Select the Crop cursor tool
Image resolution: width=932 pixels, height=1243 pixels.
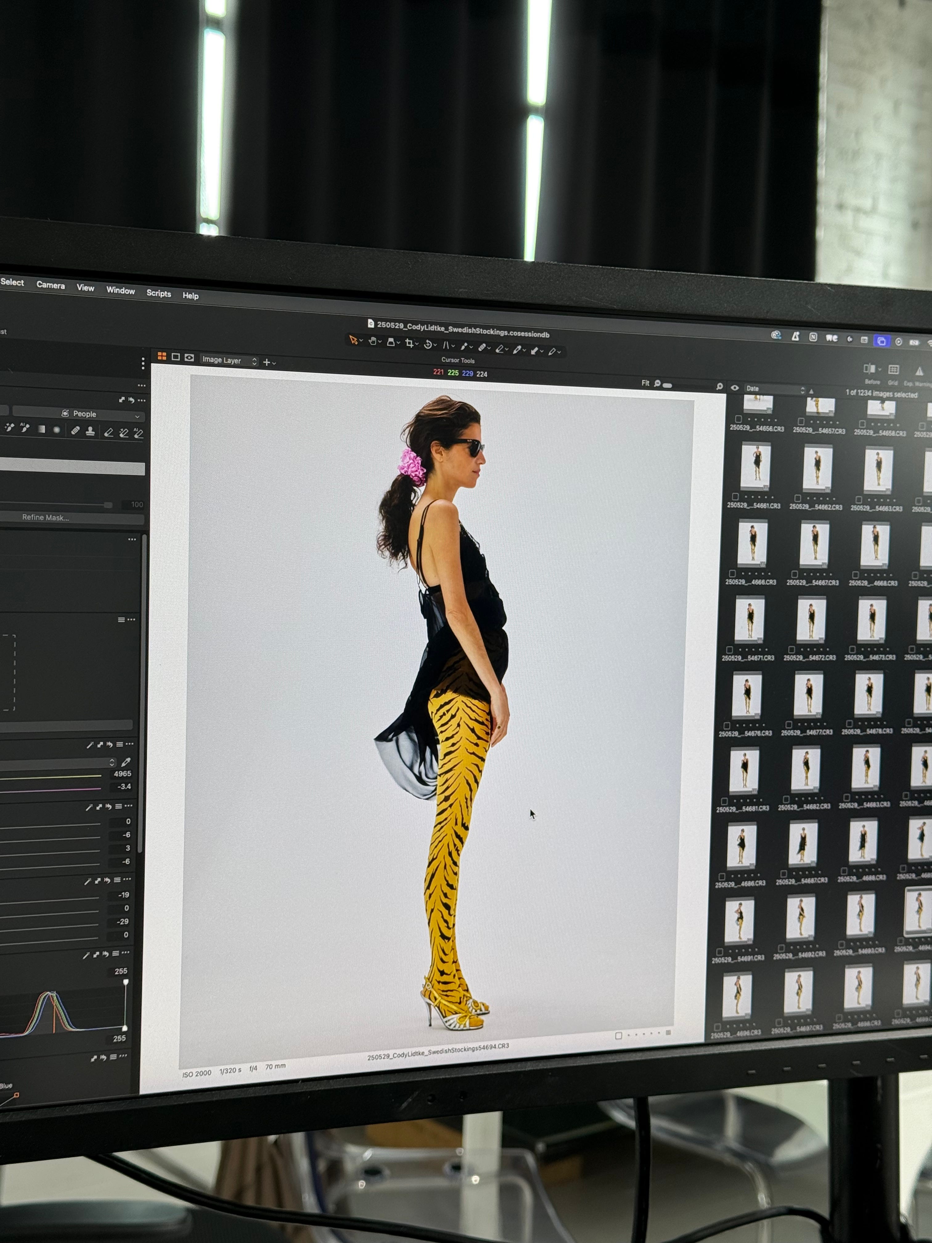(x=410, y=343)
